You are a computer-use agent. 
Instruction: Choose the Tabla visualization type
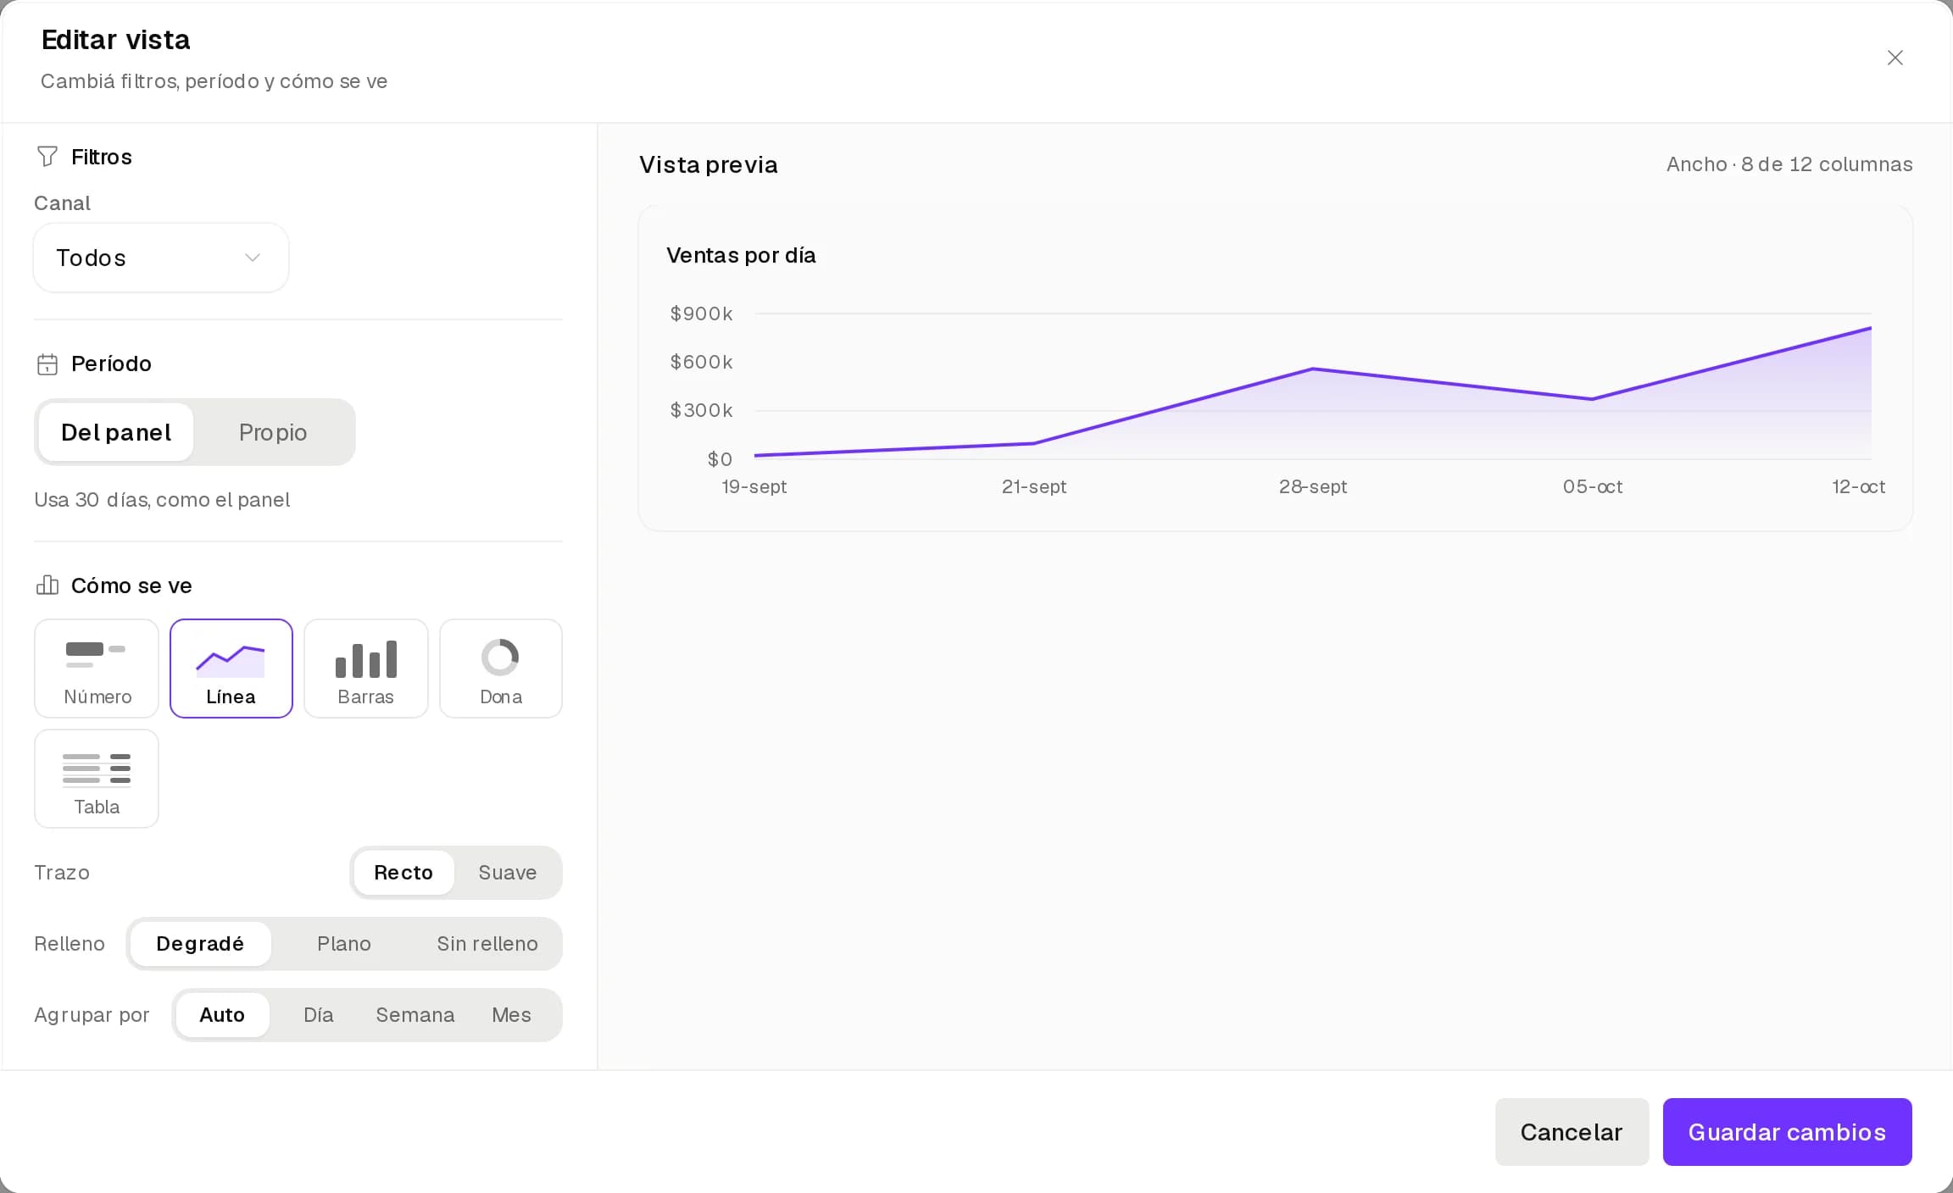97,779
